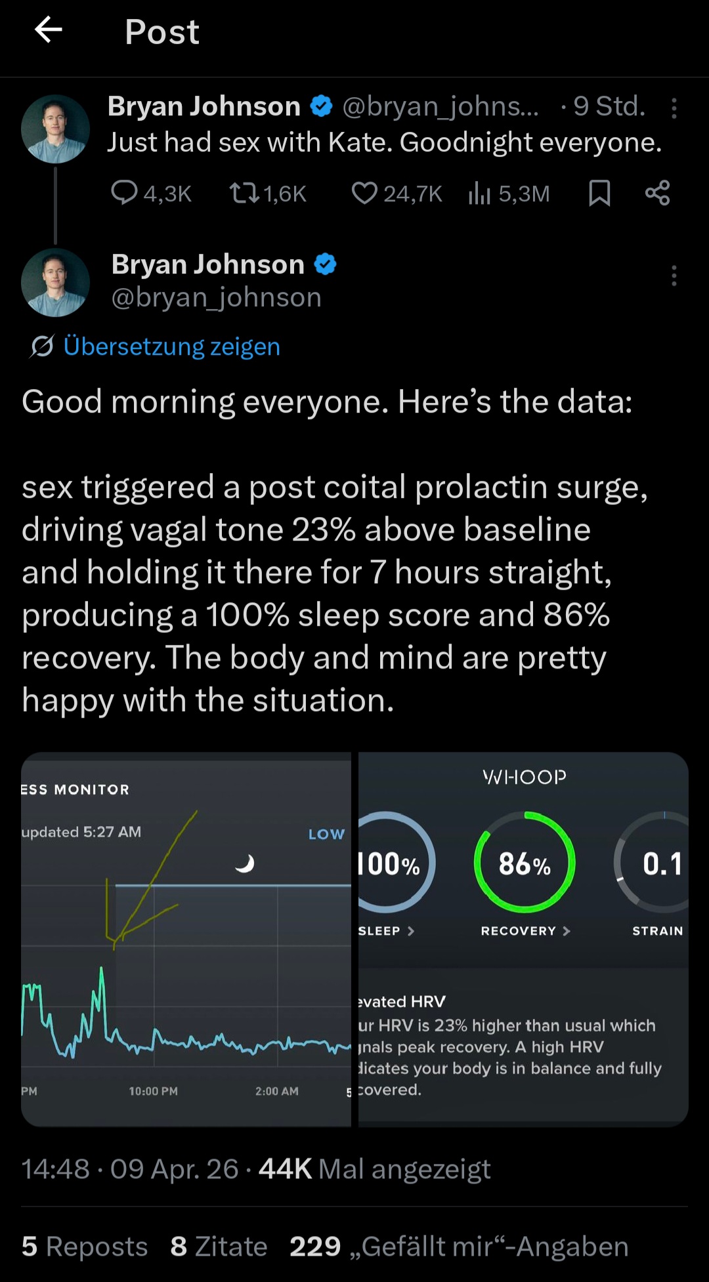Tap the back arrow icon
The height and width of the screenshot is (1282, 709).
49,30
